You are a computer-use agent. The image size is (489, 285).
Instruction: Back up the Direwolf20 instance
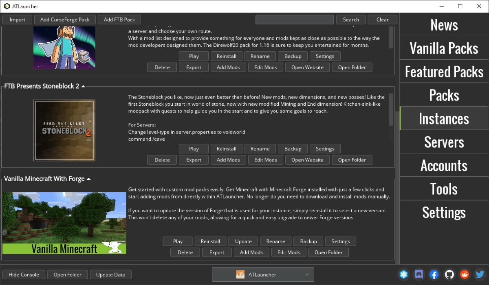[293, 56]
